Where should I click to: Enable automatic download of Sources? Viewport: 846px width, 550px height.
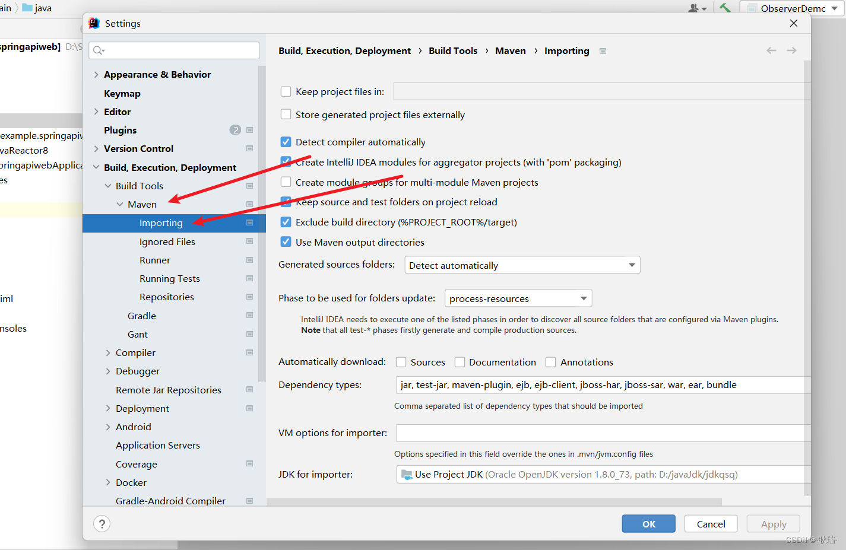[x=401, y=362]
